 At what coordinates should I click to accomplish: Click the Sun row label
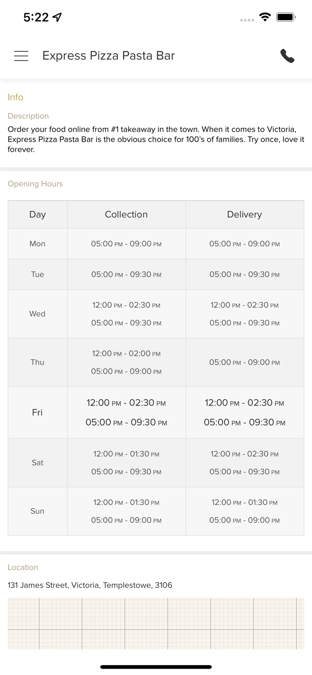(x=37, y=511)
